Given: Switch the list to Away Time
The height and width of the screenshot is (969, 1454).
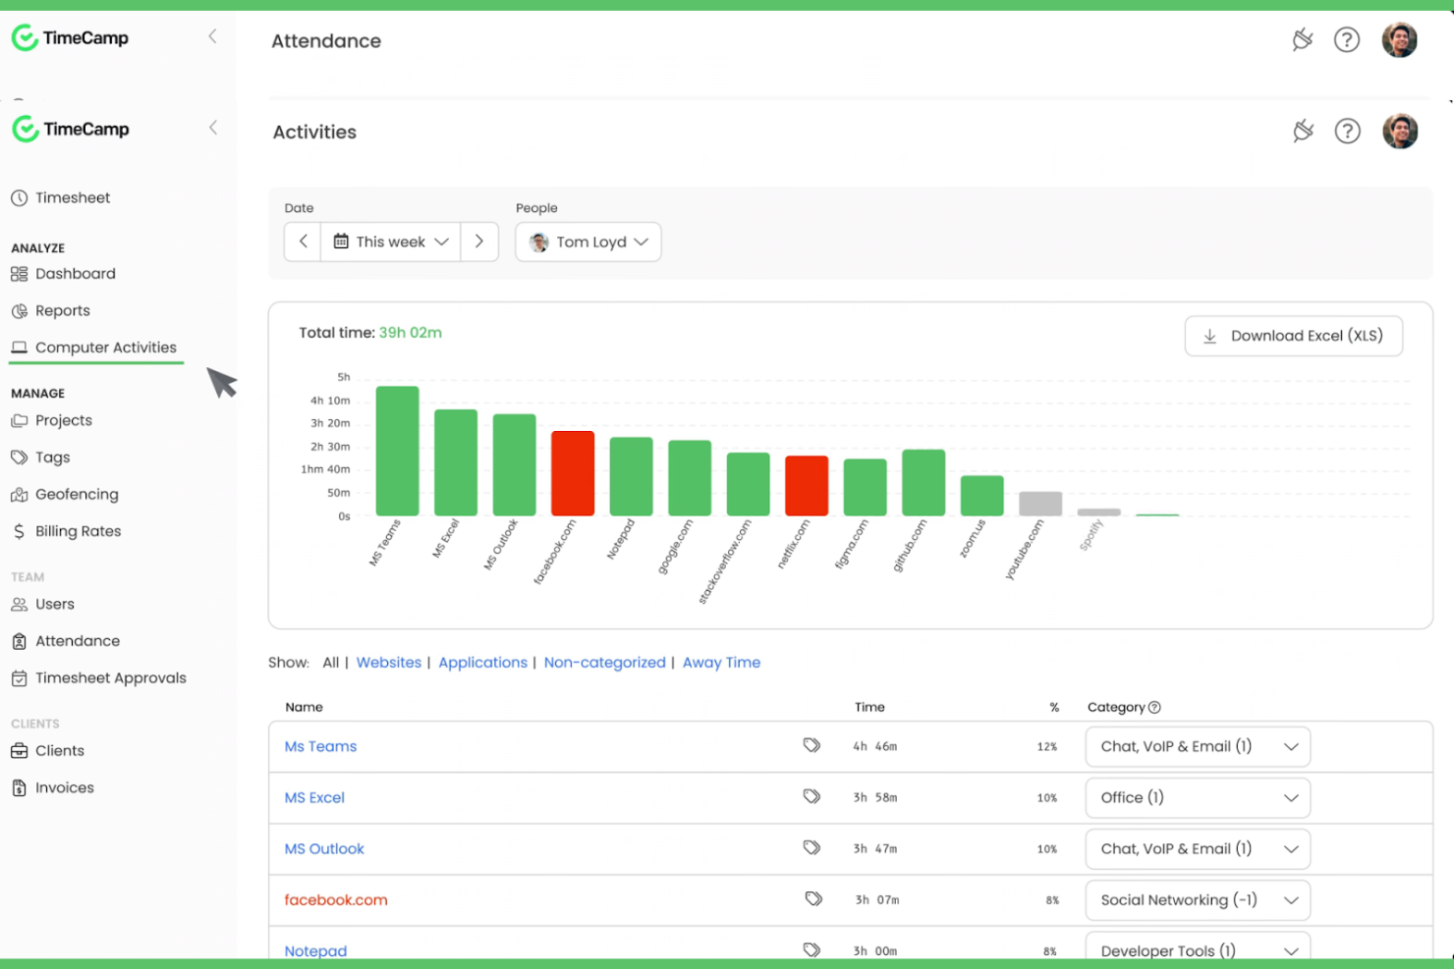Looking at the screenshot, I should tap(721, 662).
